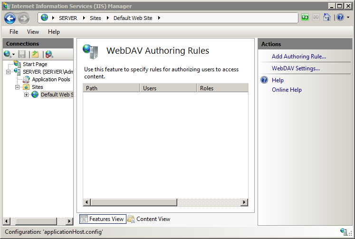Image resolution: width=355 pixels, height=239 pixels.
Task: Click the Up folder icon in Connections
Action: [x=35, y=54]
